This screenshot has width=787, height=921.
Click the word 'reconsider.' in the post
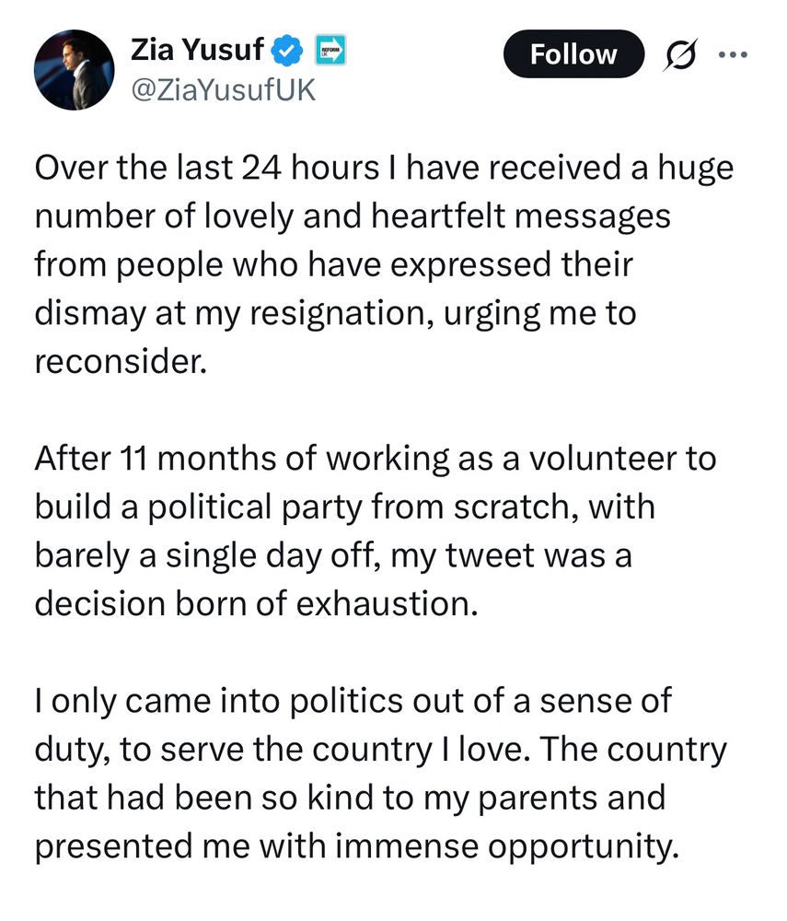pyautogui.click(x=121, y=362)
